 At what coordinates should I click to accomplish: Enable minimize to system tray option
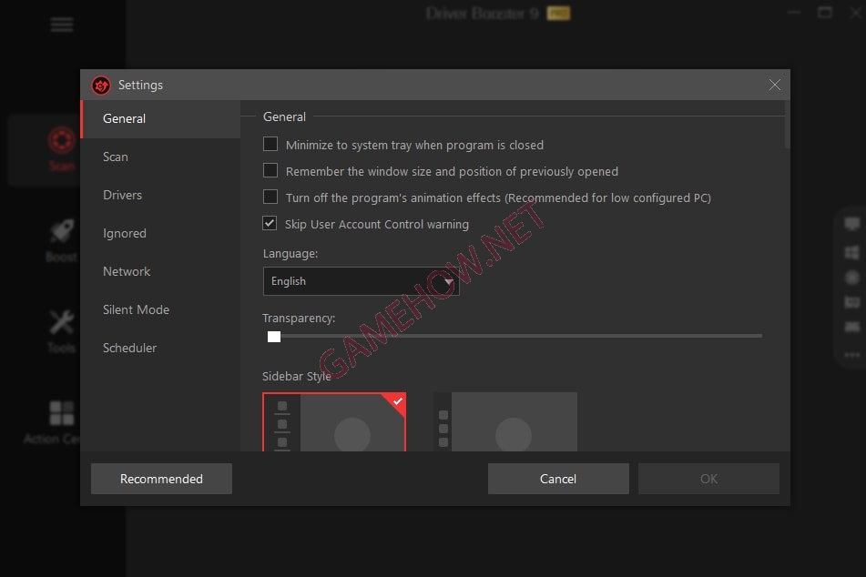click(x=270, y=144)
